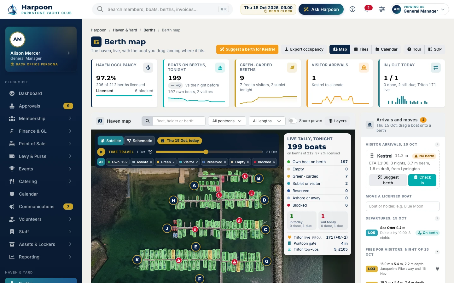Select the Map view tab
454x283 pixels.
coord(340,49)
